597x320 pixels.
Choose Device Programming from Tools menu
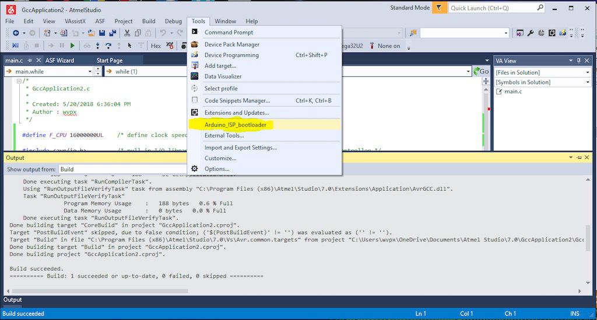click(x=265, y=55)
